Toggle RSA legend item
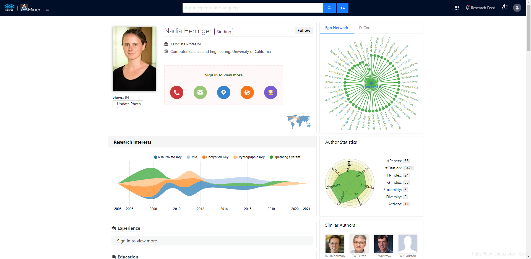This screenshot has height=259, width=531. (x=192, y=157)
